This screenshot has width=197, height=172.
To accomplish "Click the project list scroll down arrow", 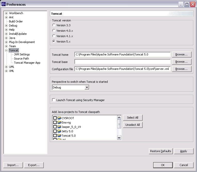I will pyautogui.click(x=119, y=137).
